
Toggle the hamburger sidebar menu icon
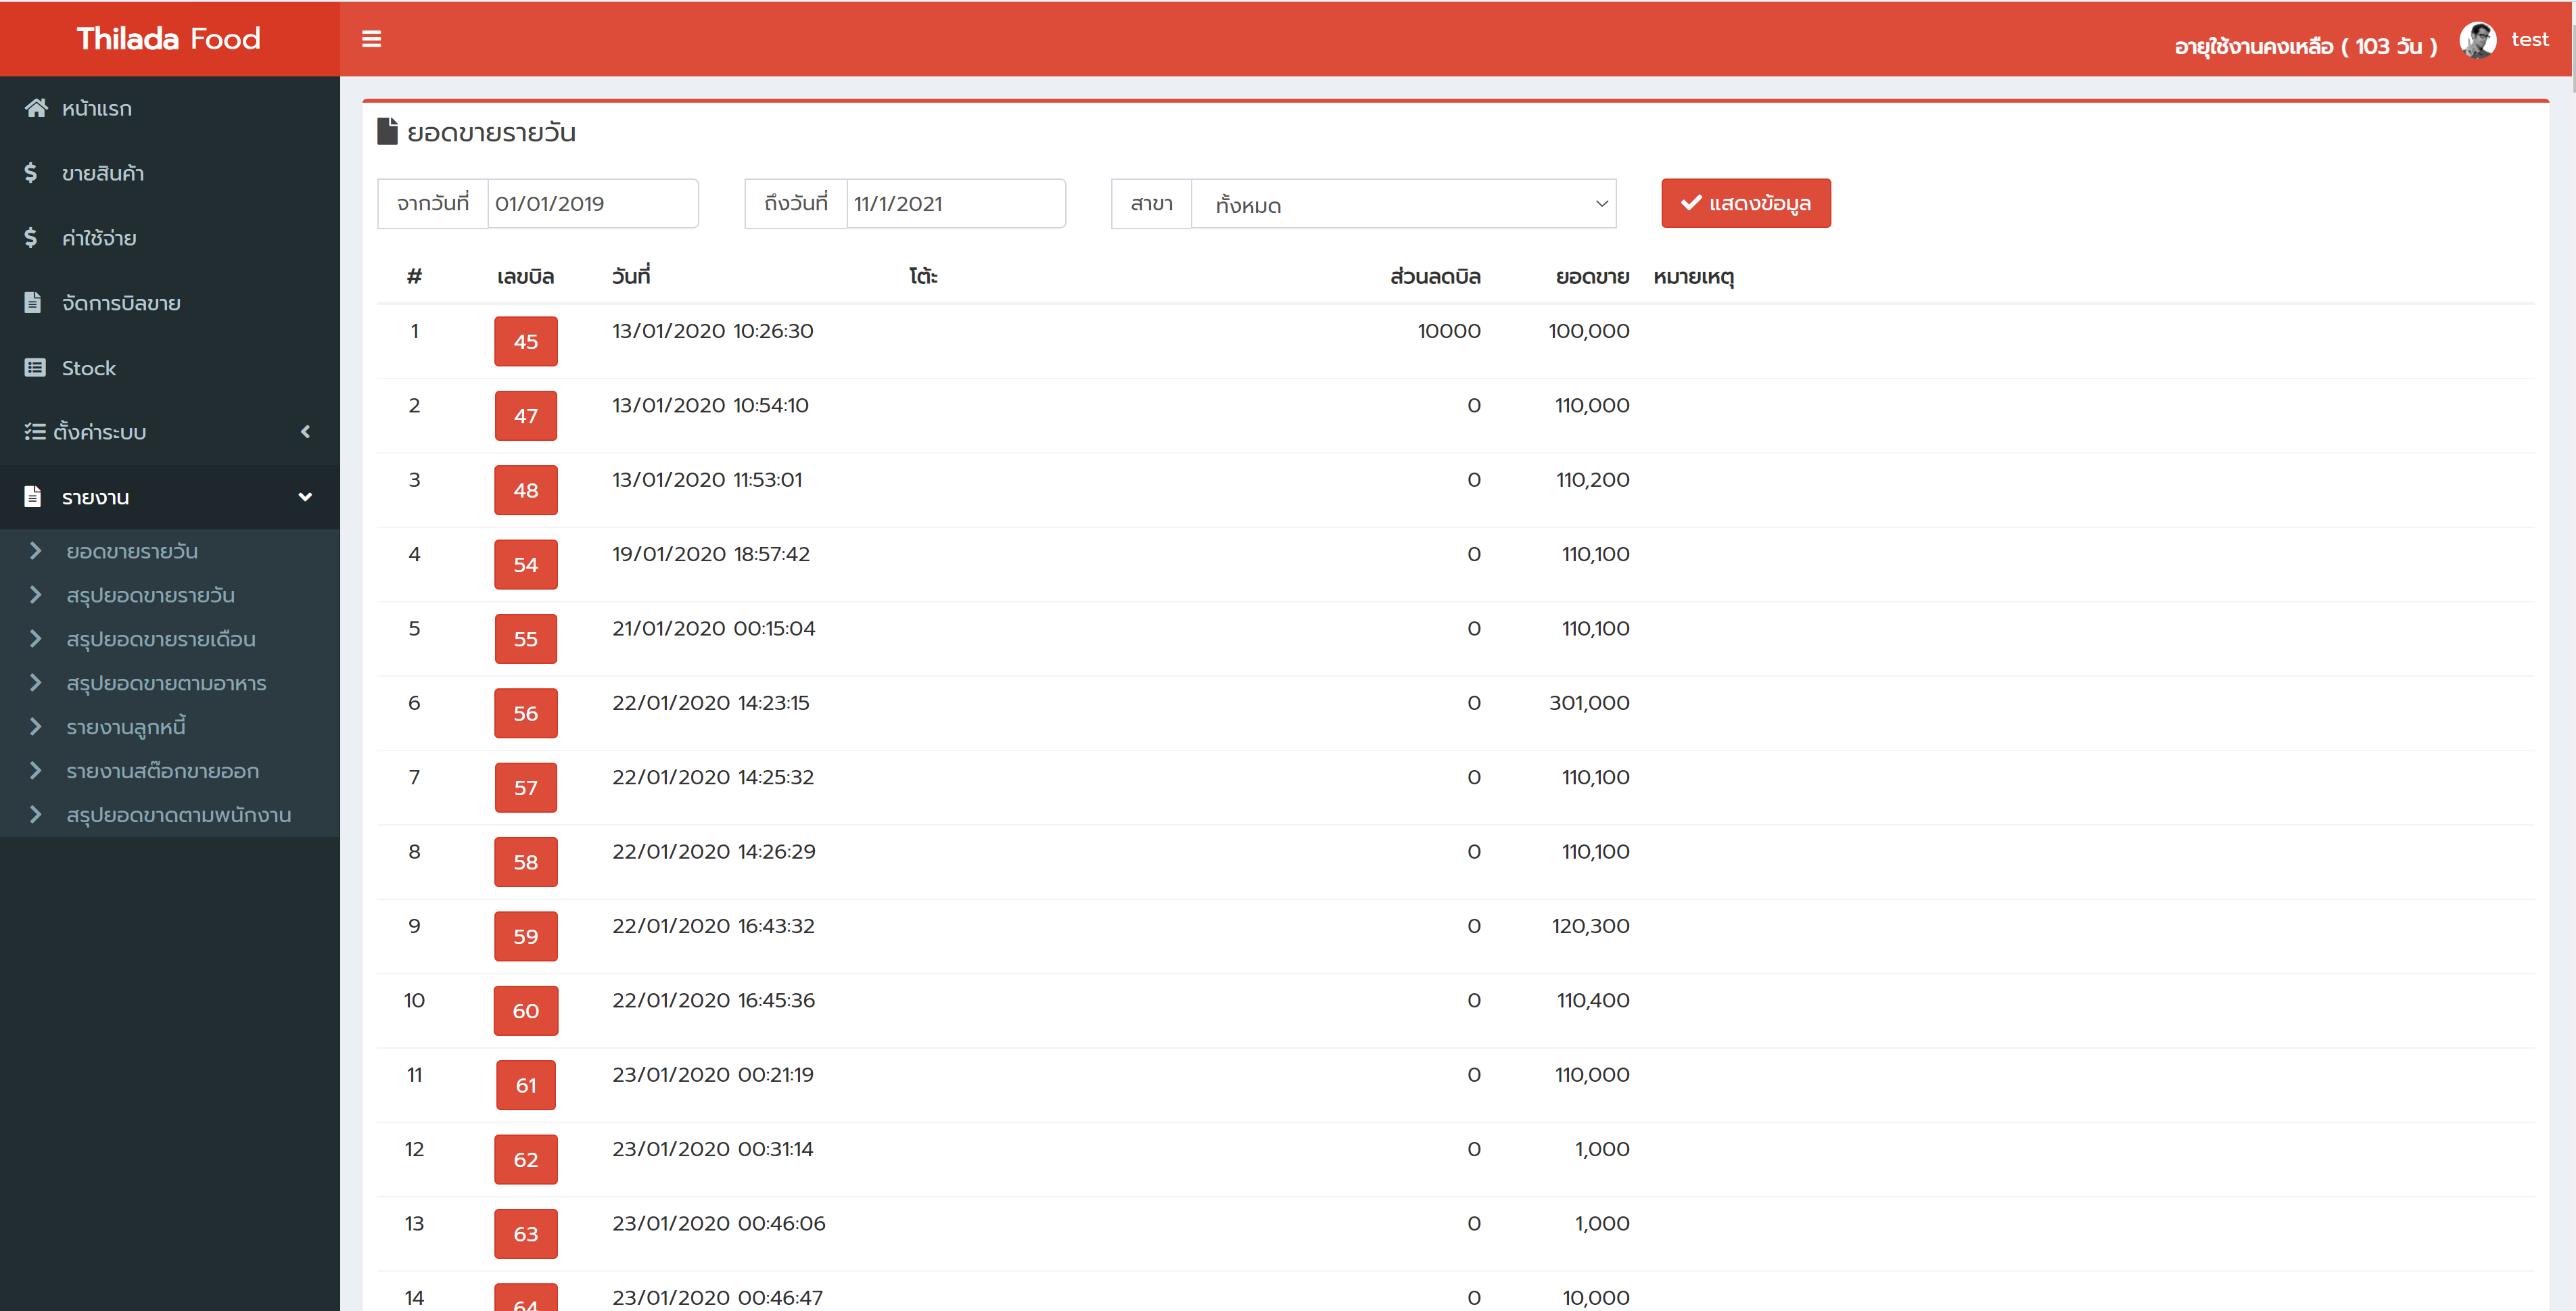coord(371,39)
